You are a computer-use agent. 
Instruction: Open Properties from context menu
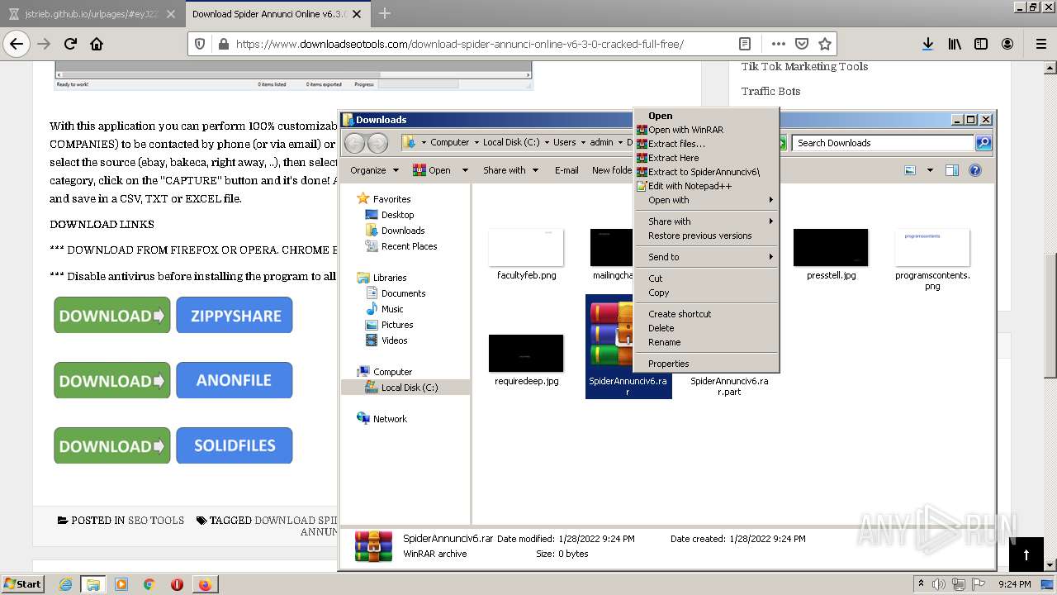[707, 364]
